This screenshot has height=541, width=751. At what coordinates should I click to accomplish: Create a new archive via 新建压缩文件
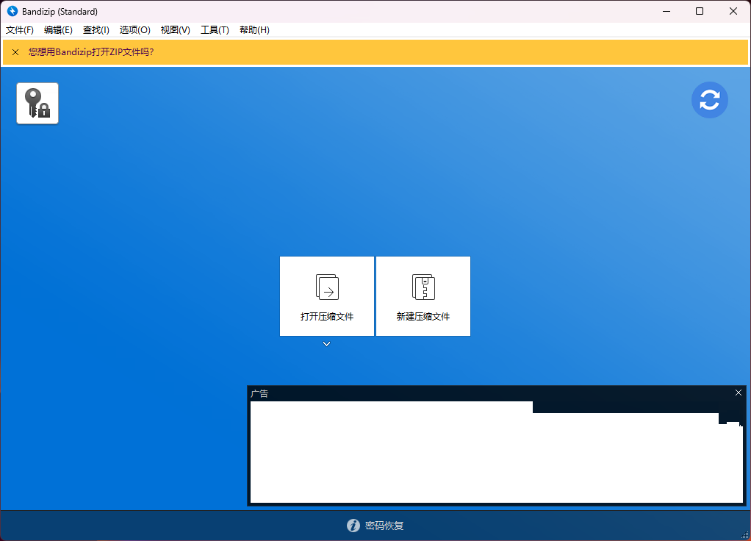pyautogui.click(x=423, y=296)
